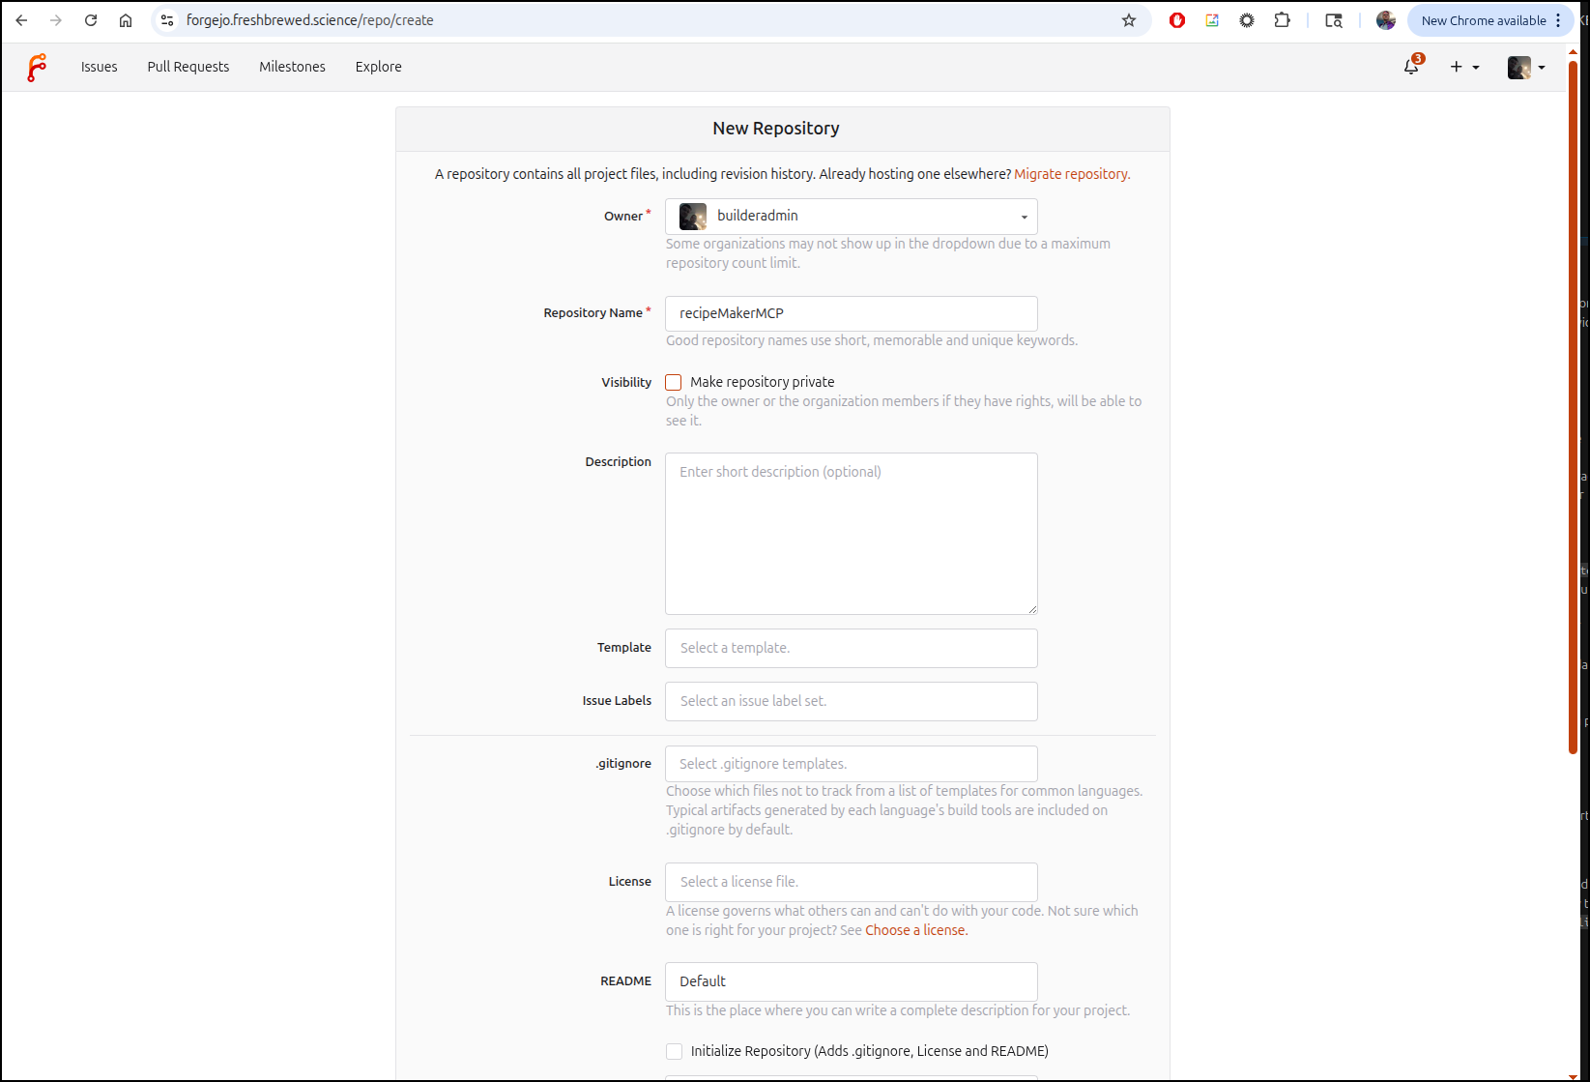The width and height of the screenshot is (1590, 1082).
Task: Open the notifications bell
Action: pyautogui.click(x=1411, y=67)
